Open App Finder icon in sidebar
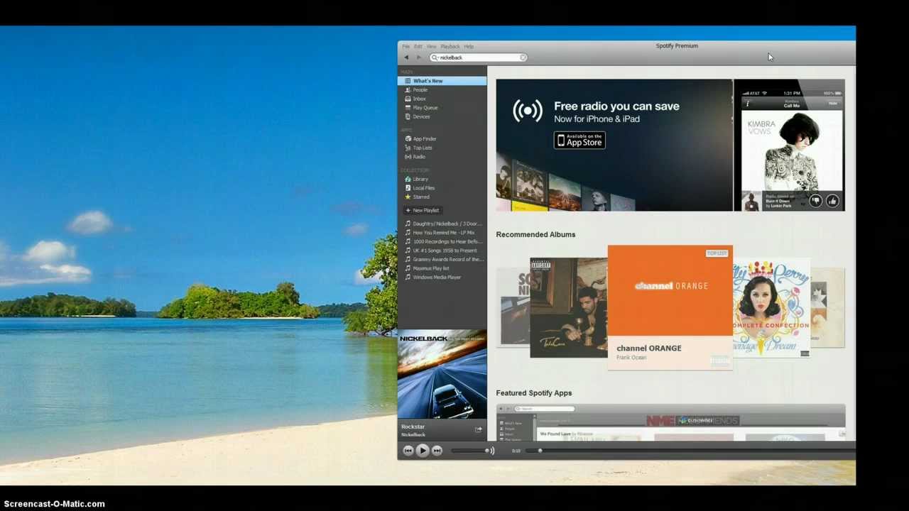The height and width of the screenshot is (511, 909). coord(408,139)
